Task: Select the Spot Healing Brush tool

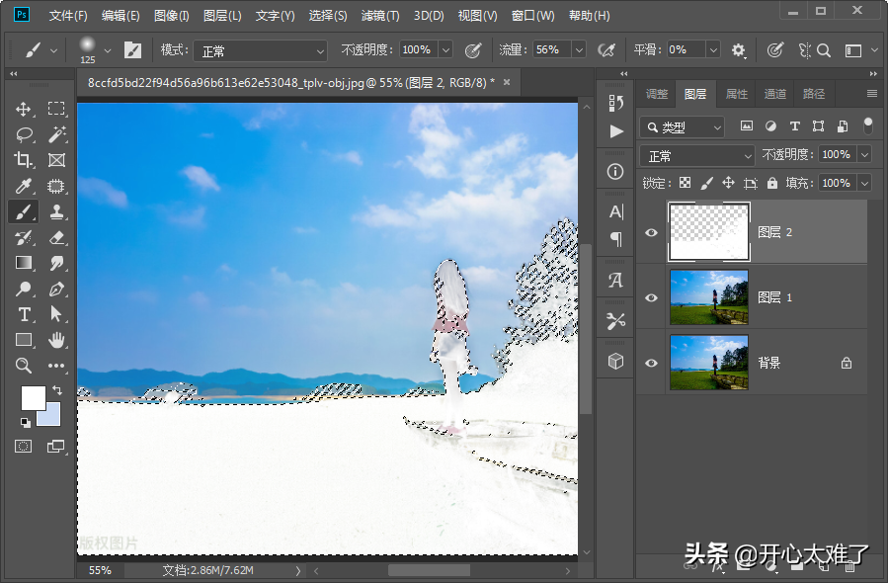Action: coord(56,186)
